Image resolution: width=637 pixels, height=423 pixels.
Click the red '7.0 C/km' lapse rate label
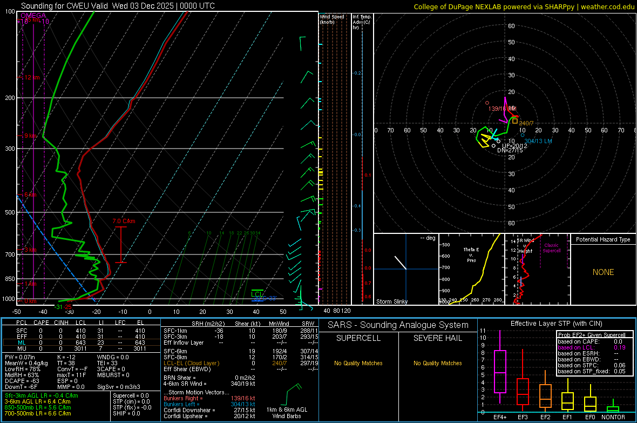(x=124, y=221)
